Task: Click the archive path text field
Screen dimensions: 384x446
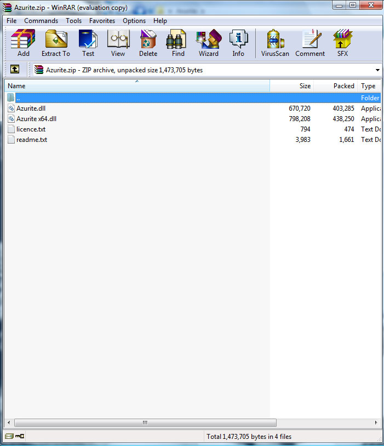Action: tap(207, 70)
